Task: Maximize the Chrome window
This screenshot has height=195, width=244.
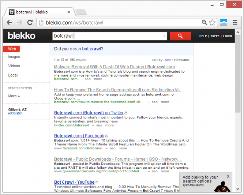Action: tap(222, 5)
